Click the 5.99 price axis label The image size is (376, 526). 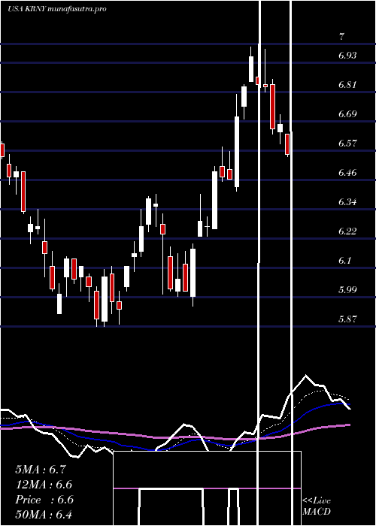point(347,289)
